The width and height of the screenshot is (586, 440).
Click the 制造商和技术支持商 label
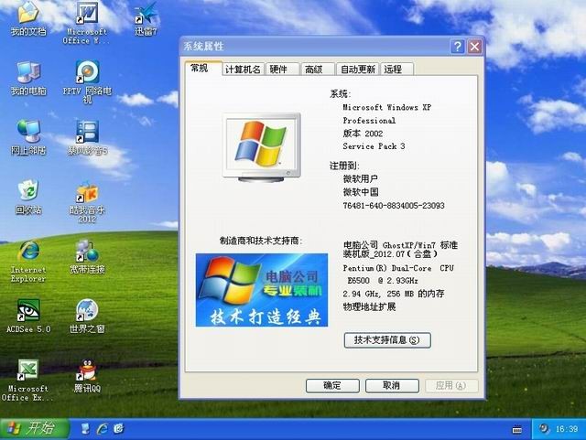(x=260, y=241)
